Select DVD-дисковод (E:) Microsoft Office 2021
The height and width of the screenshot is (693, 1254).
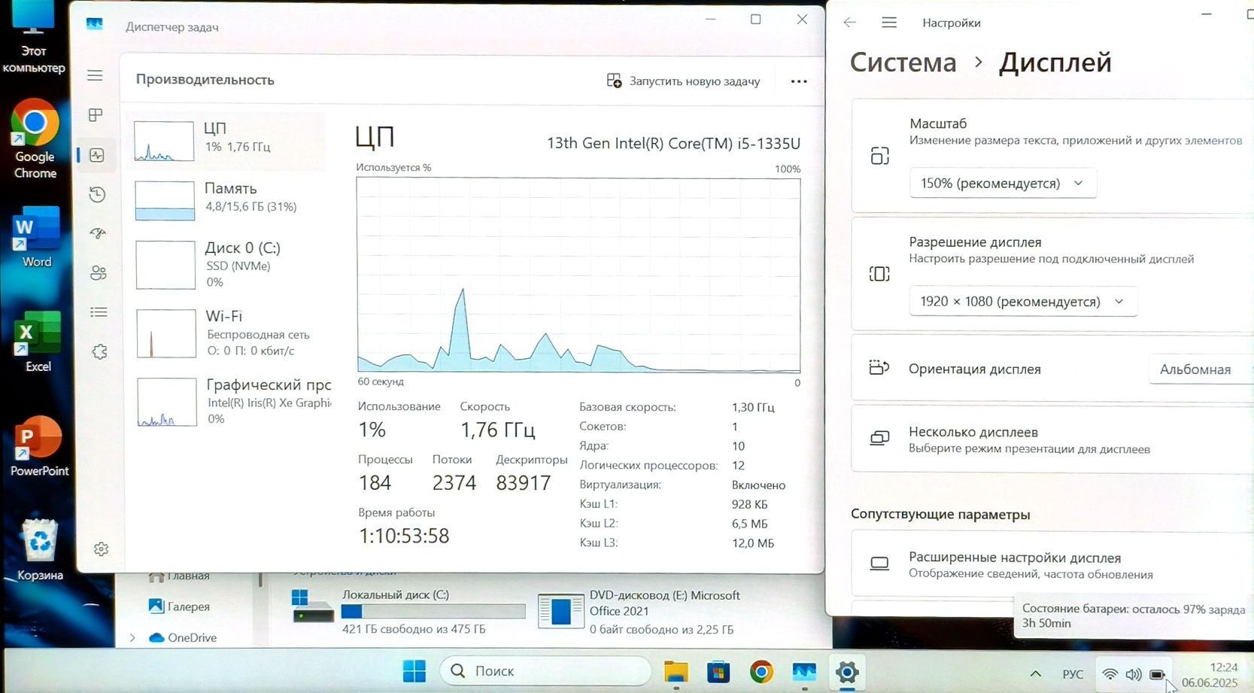tap(638, 611)
